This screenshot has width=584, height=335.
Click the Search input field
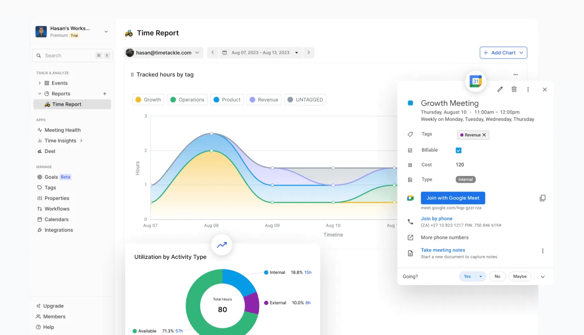[x=69, y=55]
